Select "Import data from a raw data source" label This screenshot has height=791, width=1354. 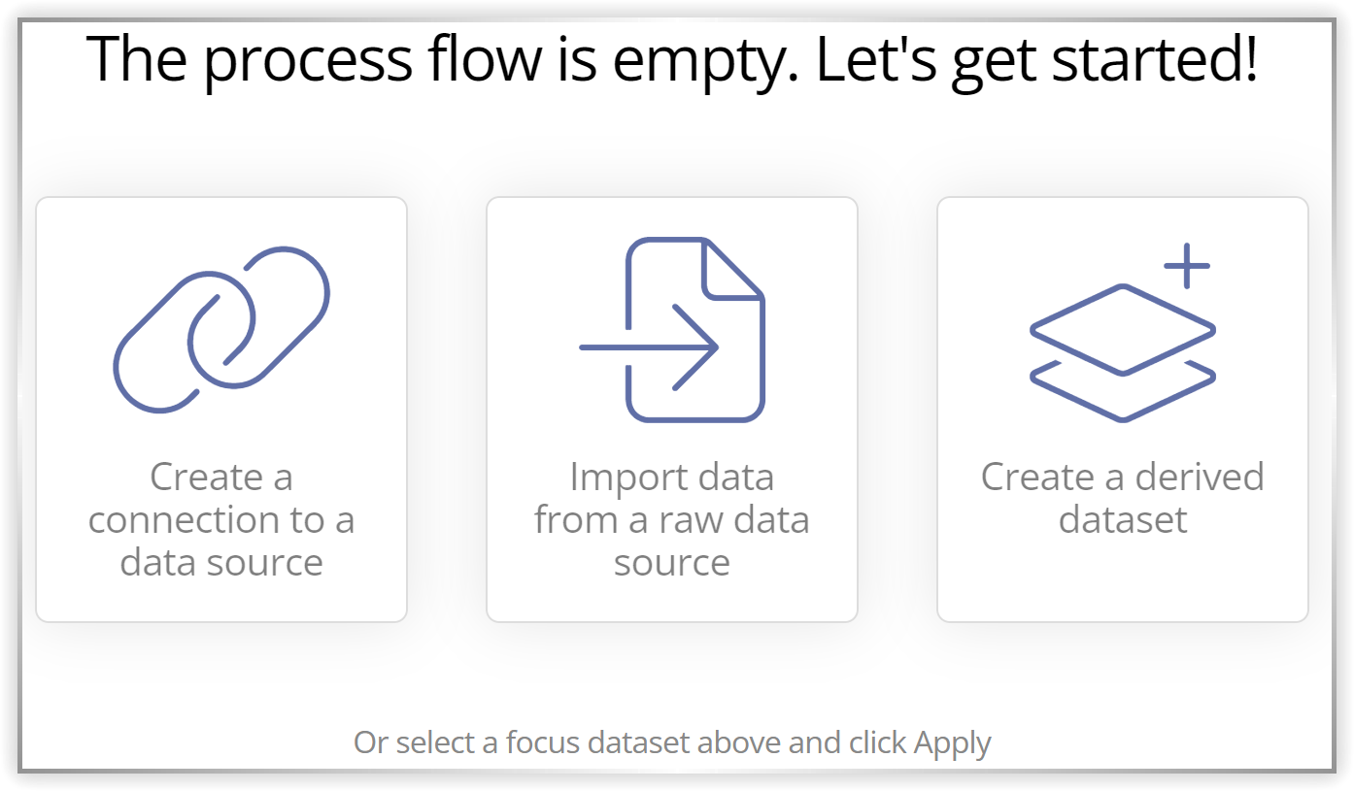672,519
